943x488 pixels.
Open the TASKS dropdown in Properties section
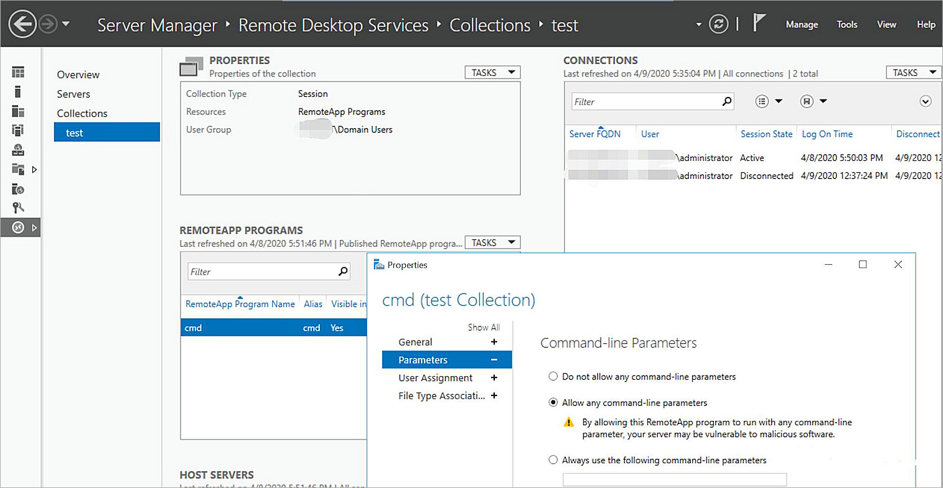492,73
